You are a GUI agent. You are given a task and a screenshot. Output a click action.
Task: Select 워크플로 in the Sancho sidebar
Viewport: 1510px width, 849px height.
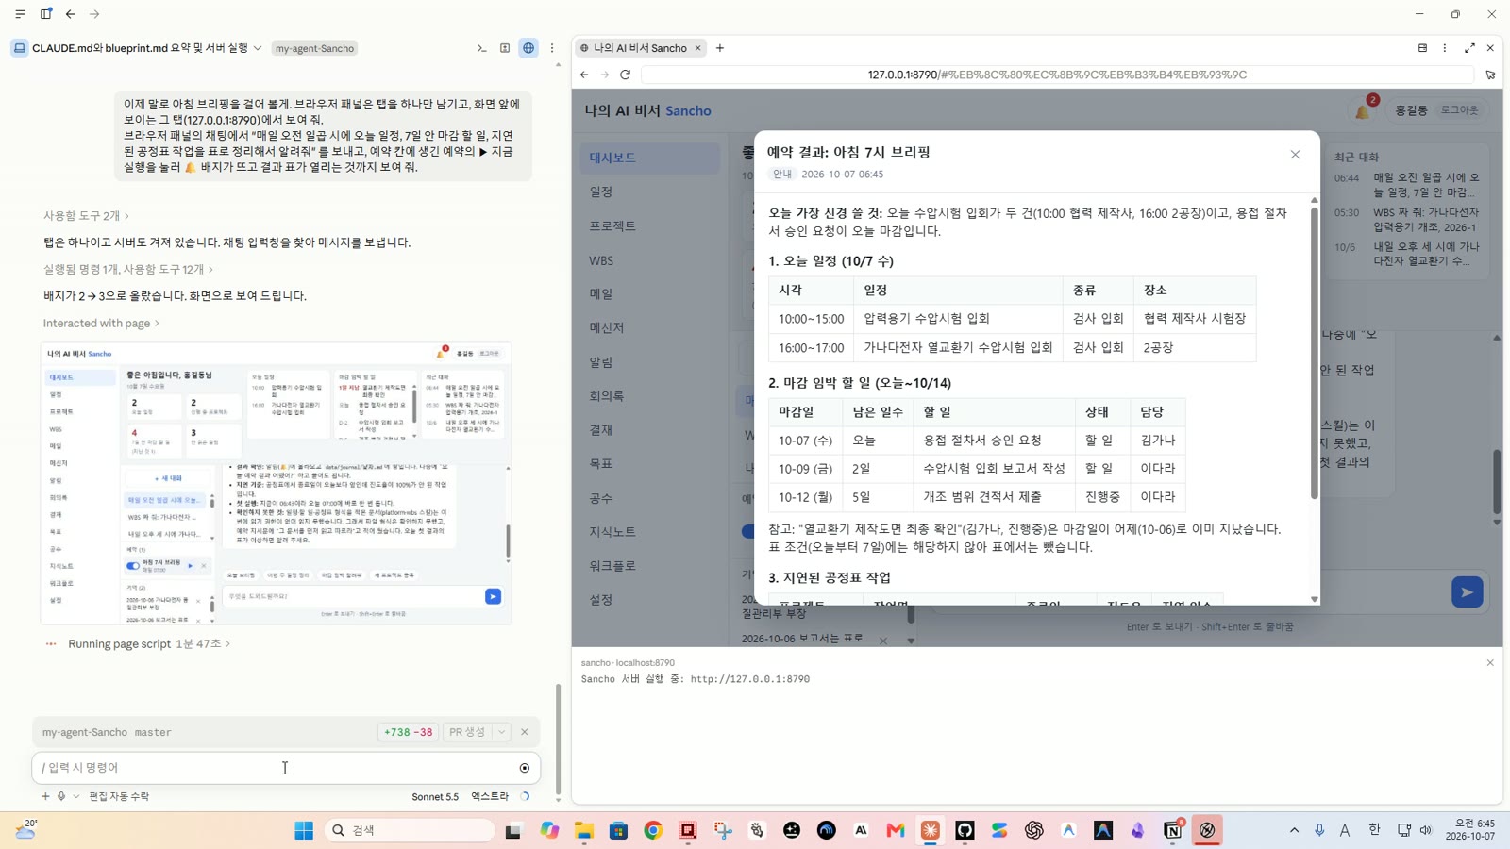coord(649,566)
